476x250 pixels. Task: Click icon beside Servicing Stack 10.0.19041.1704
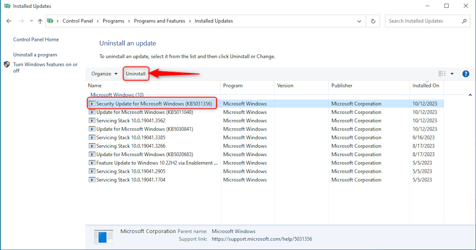click(92, 180)
